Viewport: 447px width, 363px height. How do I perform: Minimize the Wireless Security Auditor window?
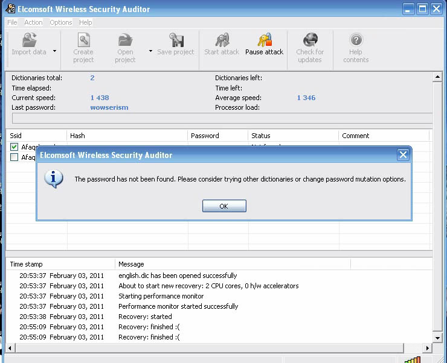pos(408,9)
